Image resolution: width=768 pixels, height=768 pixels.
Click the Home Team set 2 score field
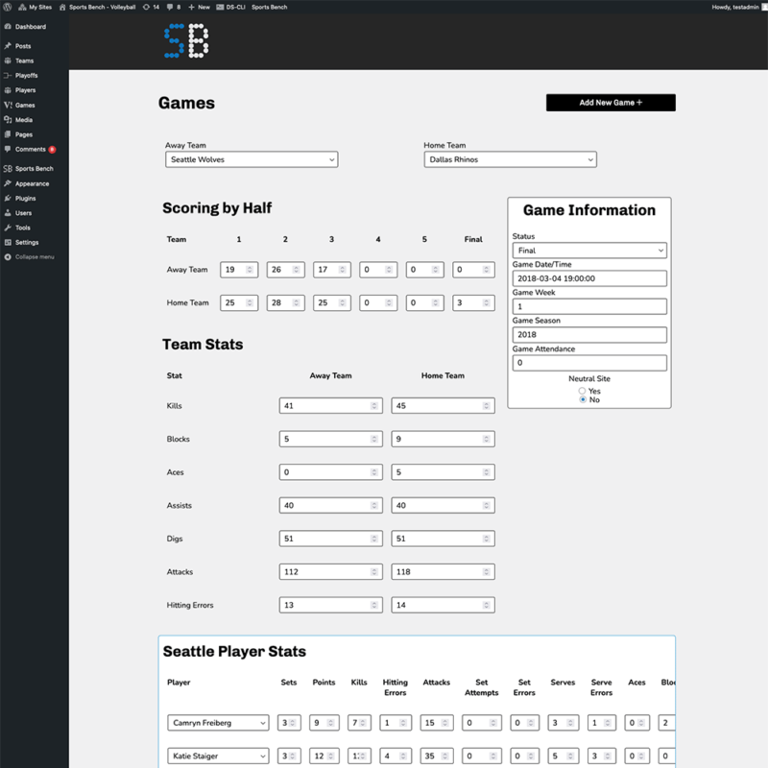tap(285, 303)
